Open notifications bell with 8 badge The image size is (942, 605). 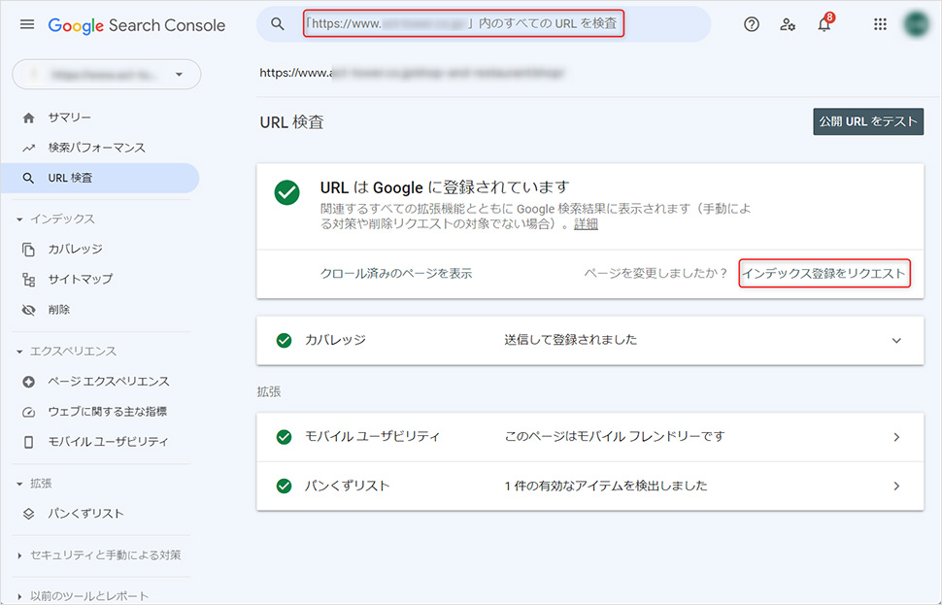[x=824, y=24]
